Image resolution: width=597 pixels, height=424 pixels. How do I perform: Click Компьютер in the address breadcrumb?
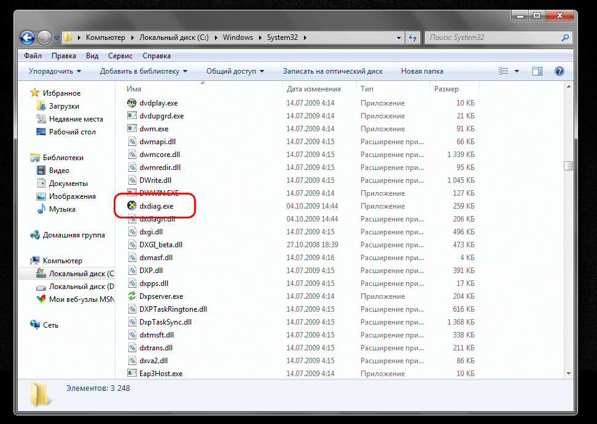106,37
